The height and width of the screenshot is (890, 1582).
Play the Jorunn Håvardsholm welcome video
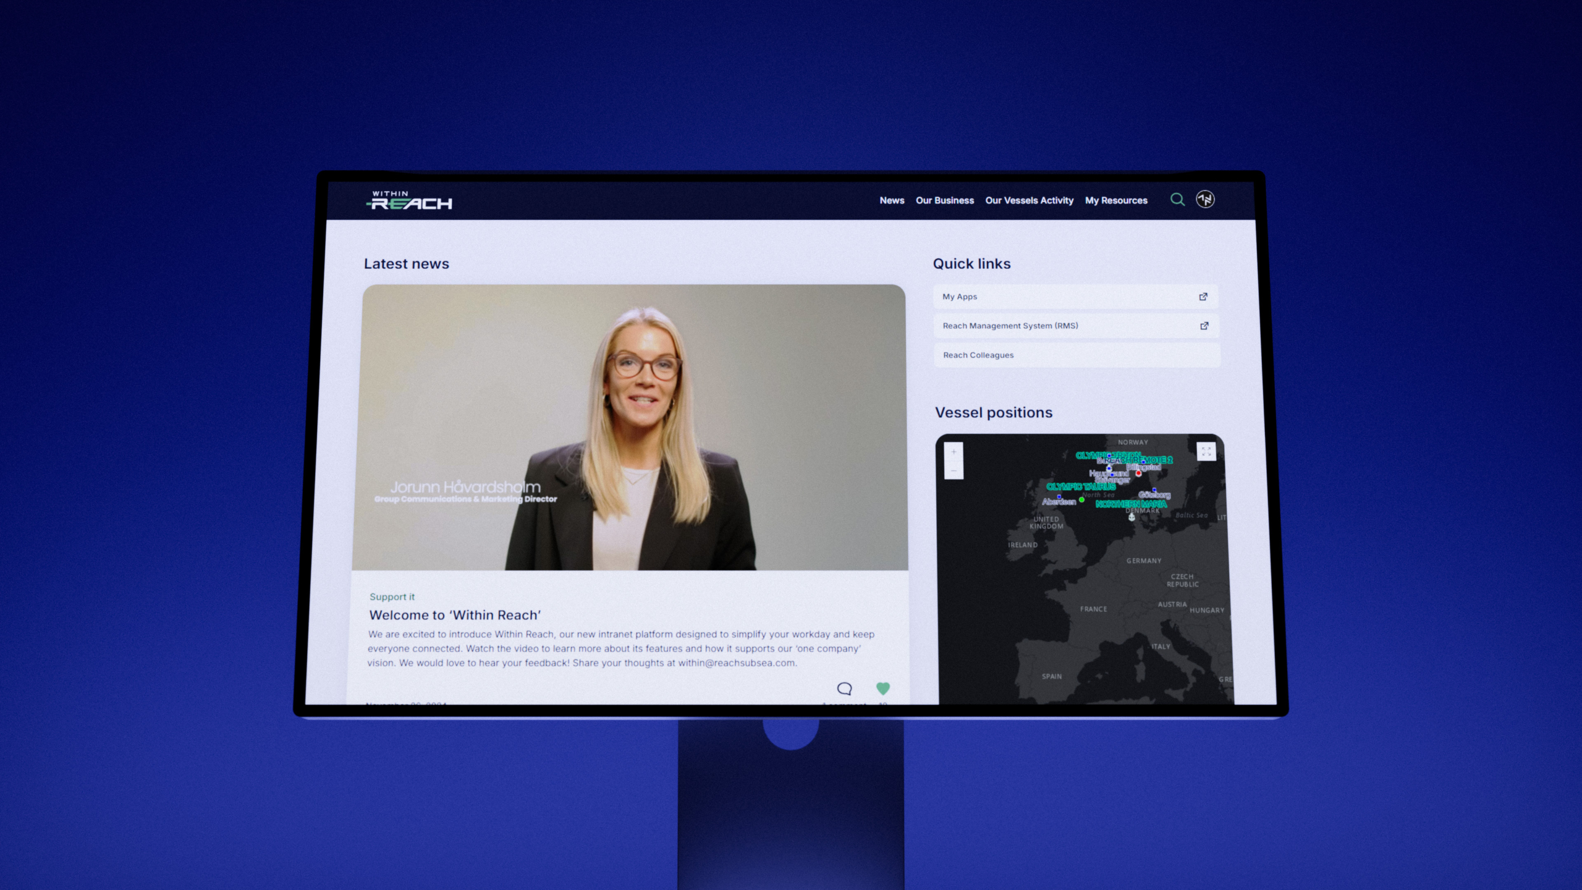(x=630, y=428)
